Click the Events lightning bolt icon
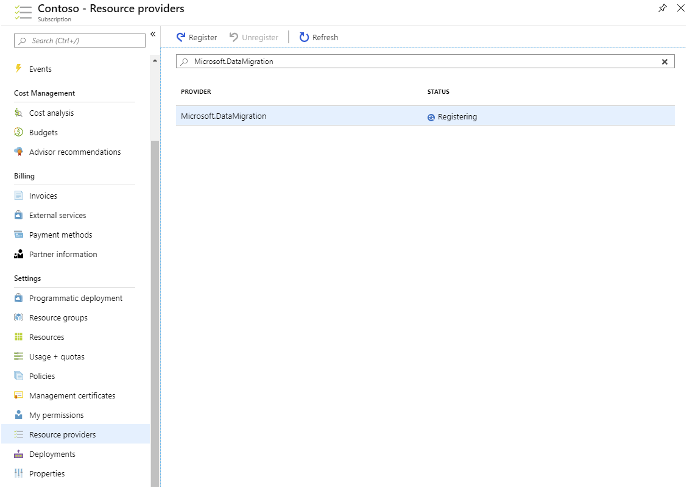Screen dimensions: 687x488 18,68
